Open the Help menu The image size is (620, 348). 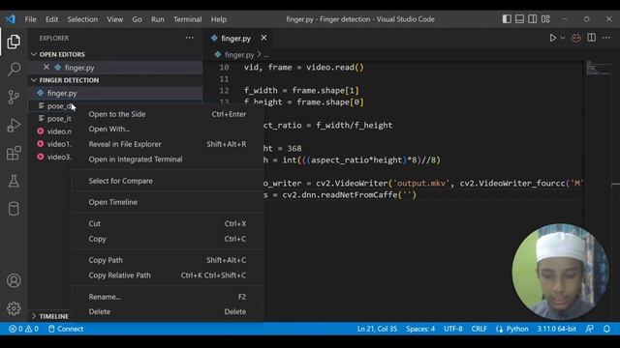[x=219, y=19]
